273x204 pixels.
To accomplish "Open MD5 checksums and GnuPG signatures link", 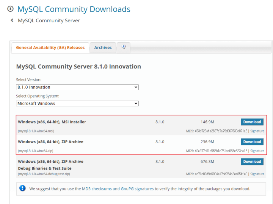I will 118,189.
